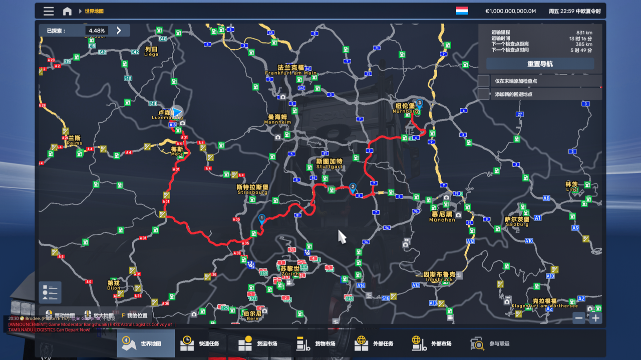Click the Linz city label

(x=572, y=186)
